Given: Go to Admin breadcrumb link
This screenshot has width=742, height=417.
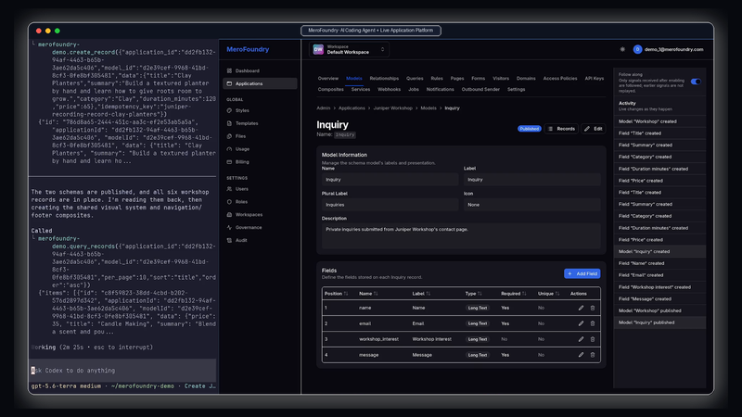Looking at the screenshot, I should 323,108.
